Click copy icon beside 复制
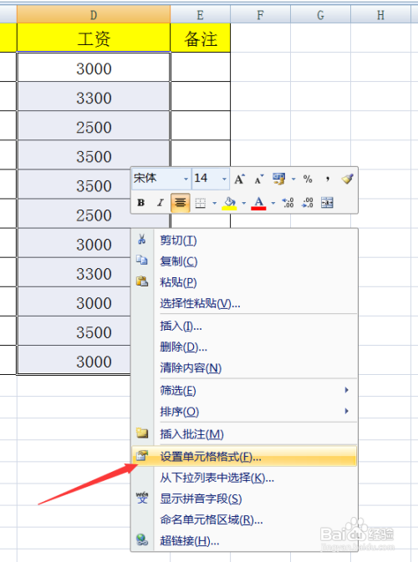Viewport: 418px width, 562px height. 142,261
